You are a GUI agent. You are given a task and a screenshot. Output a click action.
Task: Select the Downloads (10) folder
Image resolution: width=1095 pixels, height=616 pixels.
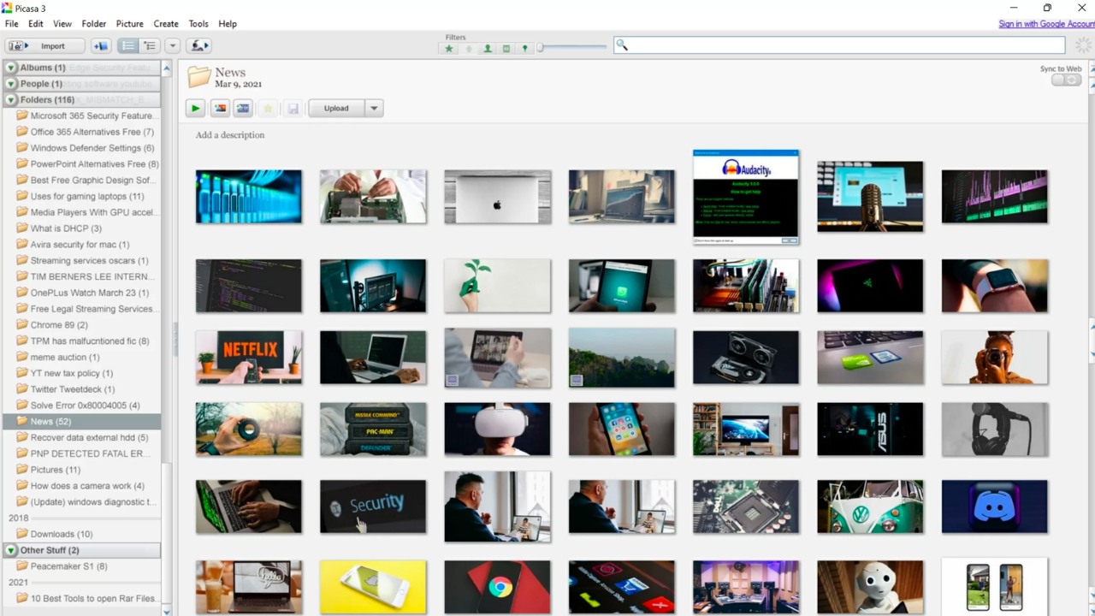[62, 534]
